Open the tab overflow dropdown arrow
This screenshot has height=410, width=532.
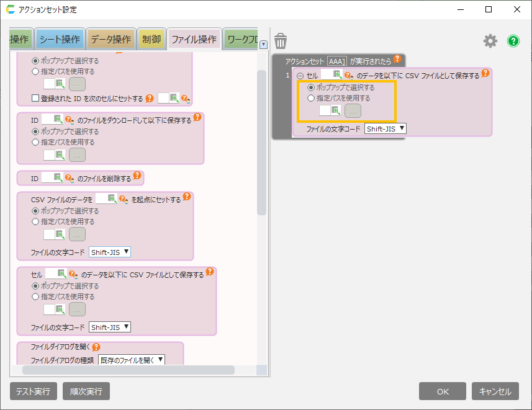[263, 44]
